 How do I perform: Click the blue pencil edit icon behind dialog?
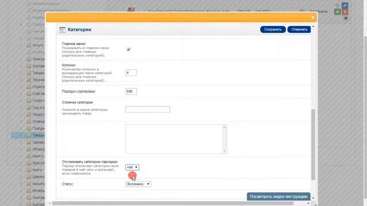point(345,5)
